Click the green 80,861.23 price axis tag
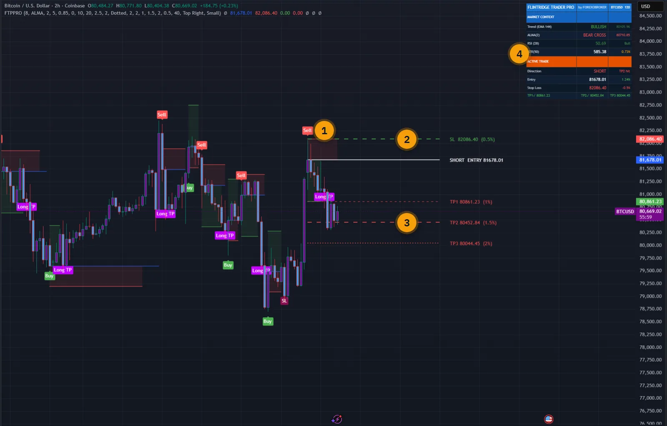Image resolution: width=667 pixels, height=426 pixels. coord(650,202)
